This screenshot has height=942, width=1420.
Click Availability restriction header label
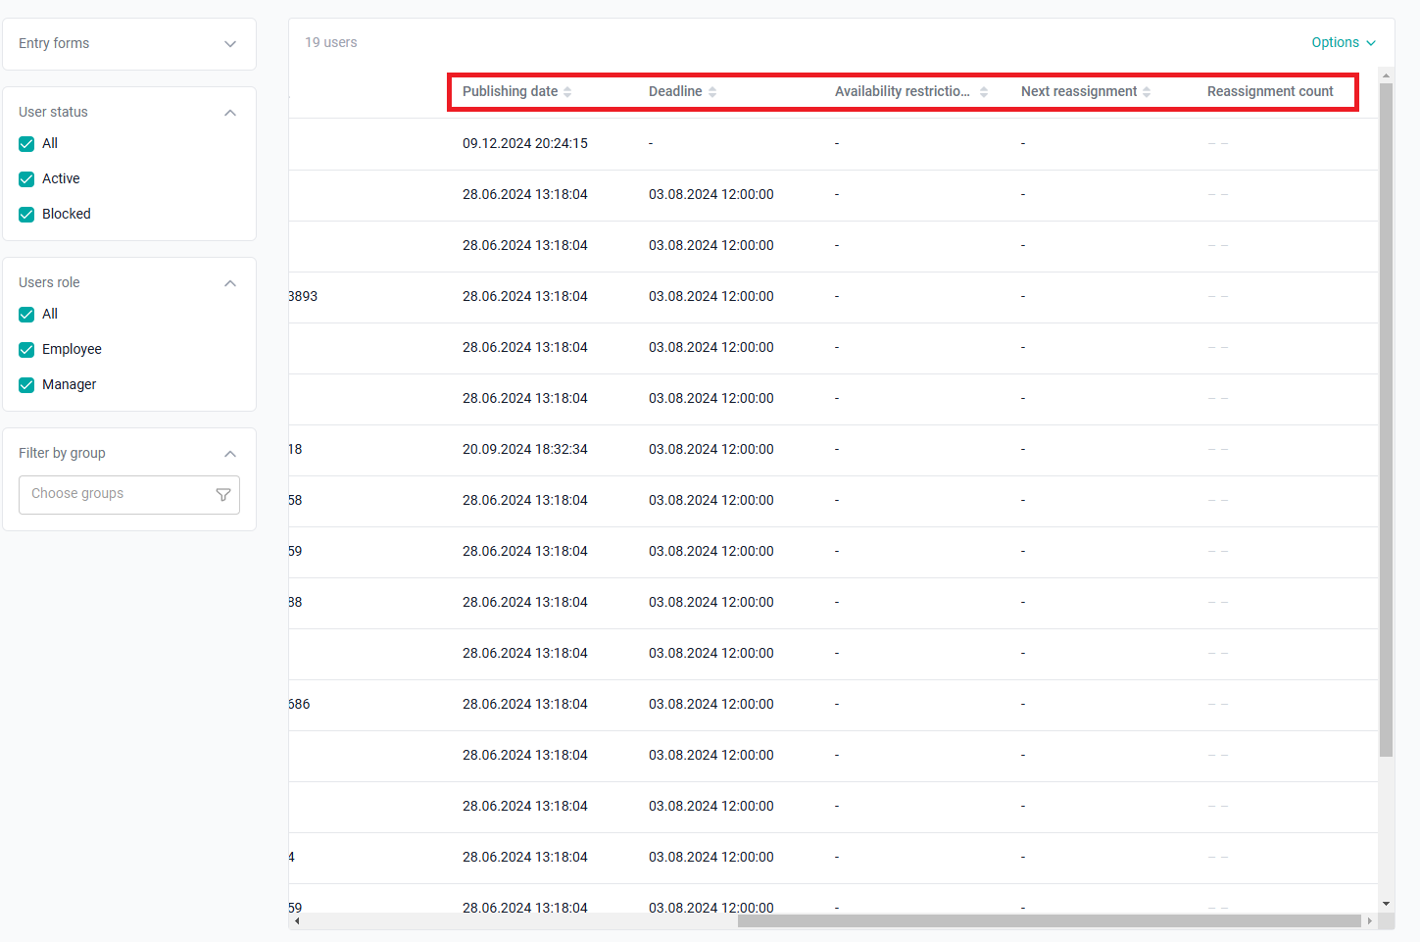903,91
